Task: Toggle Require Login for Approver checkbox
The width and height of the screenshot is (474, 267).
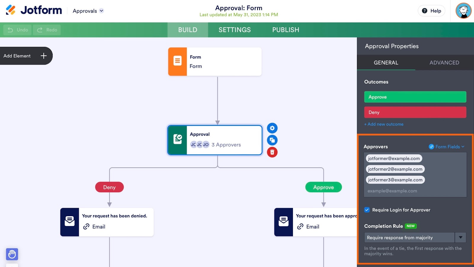Action: pos(367,210)
